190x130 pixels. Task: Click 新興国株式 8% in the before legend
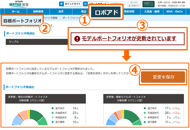[65, 118]
